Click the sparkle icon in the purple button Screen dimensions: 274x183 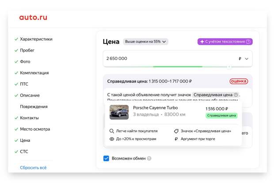point(202,42)
